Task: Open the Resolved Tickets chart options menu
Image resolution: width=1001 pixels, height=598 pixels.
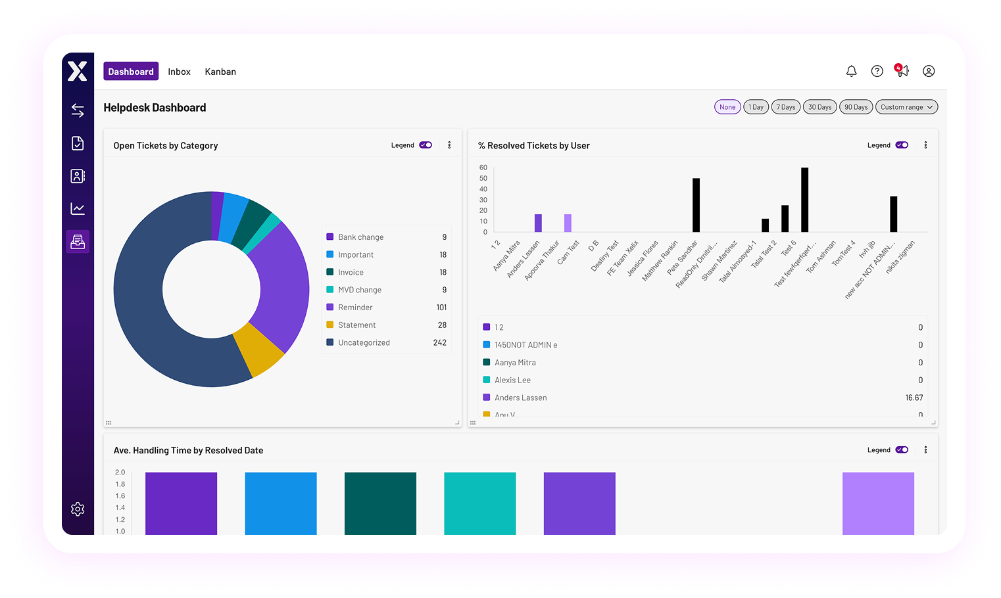Action: pyautogui.click(x=925, y=145)
